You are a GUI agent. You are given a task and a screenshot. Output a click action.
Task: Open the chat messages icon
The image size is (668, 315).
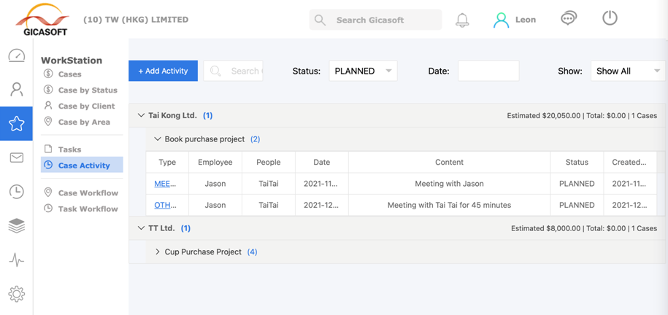tap(569, 19)
